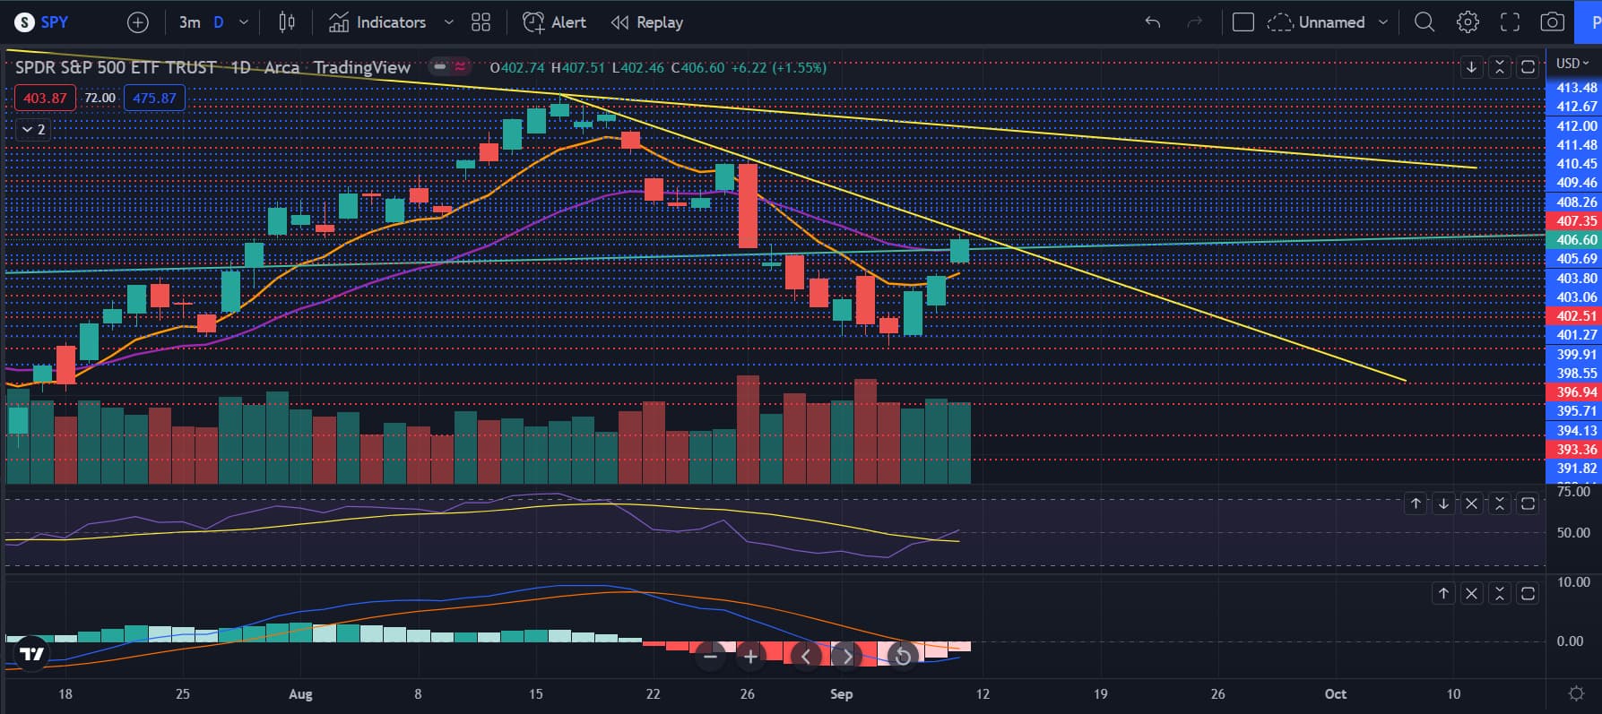Delete the RSI pane with X
This screenshot has height=714, width=1602.
(1472, 503)
